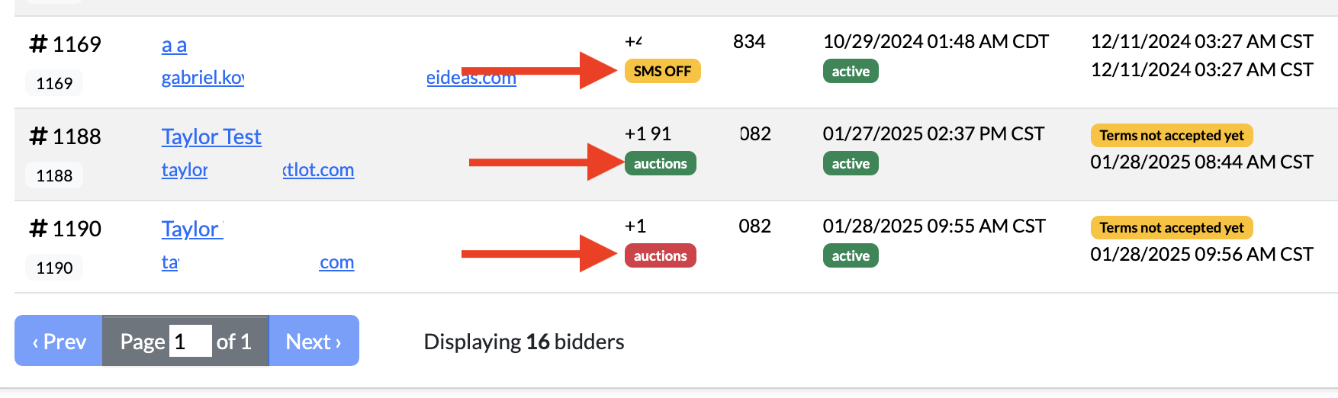The width and height of the screenshot is (1338, 398).
Task: Click the grey 1188 ID badge
Action: (54, 176)
